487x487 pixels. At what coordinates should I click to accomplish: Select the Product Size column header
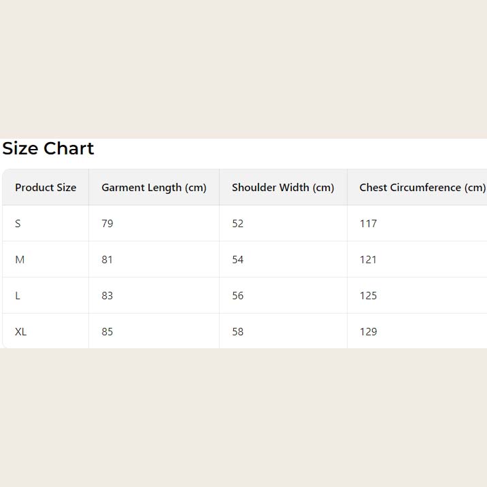pos(46,188)
